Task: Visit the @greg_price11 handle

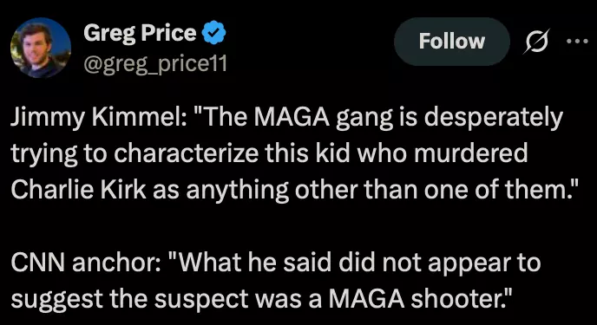Action: coord(155,63)
